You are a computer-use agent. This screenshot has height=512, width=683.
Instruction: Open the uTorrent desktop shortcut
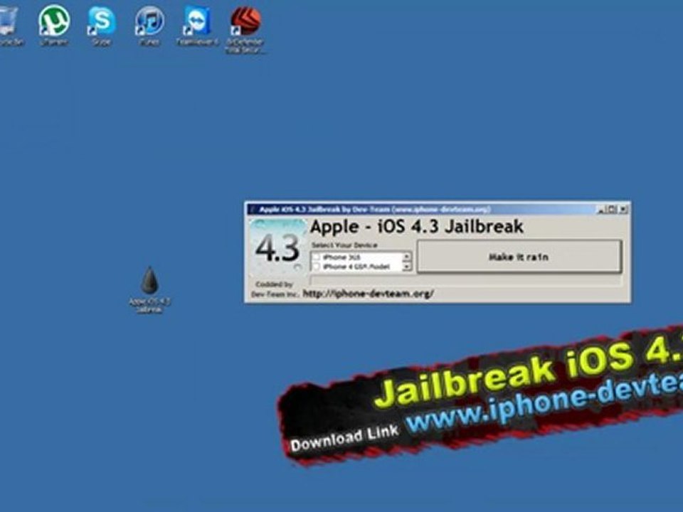[x=54, y=24]
